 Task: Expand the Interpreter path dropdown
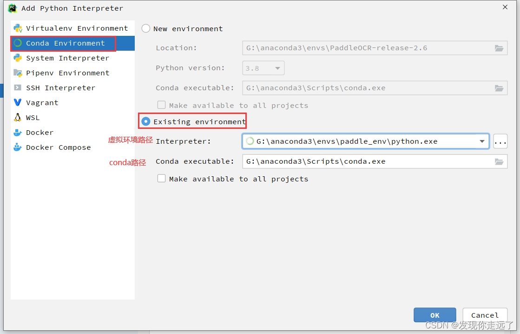pos(482,141)
